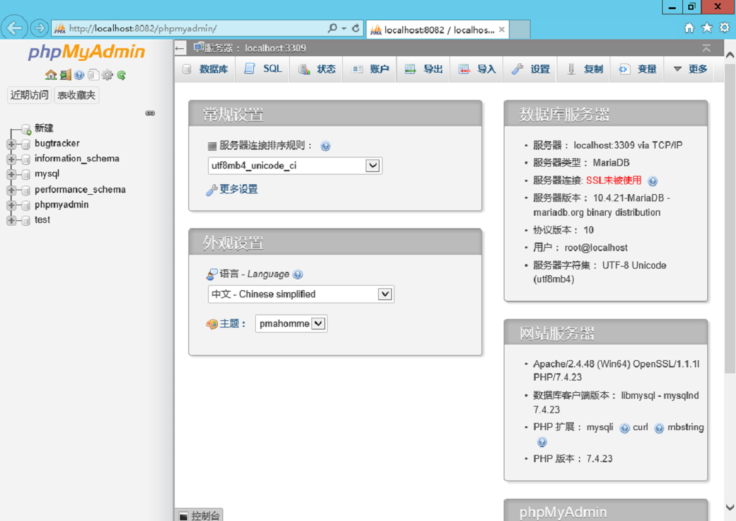Click the page top collapse arrow icon
Screen dimensions: 736x521
[706, 48]
